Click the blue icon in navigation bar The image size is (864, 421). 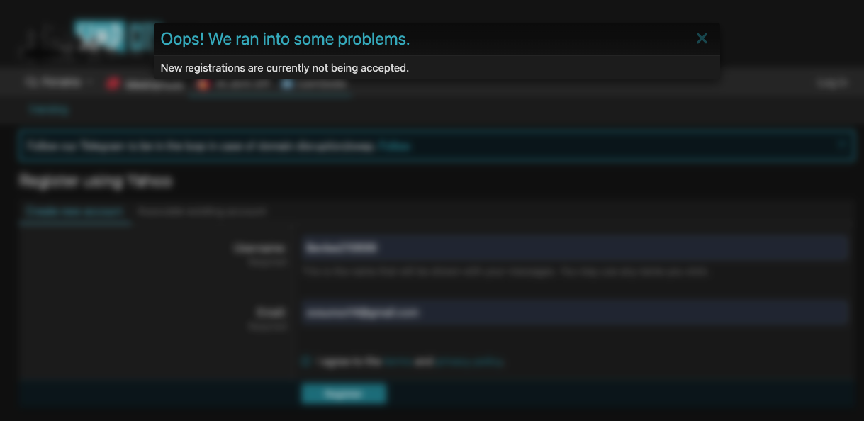coord(287,84)
